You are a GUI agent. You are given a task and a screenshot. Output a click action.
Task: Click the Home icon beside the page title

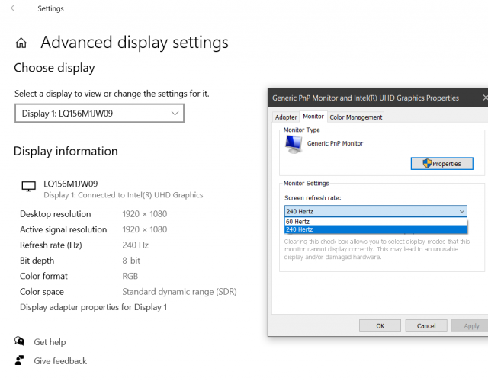21,43
